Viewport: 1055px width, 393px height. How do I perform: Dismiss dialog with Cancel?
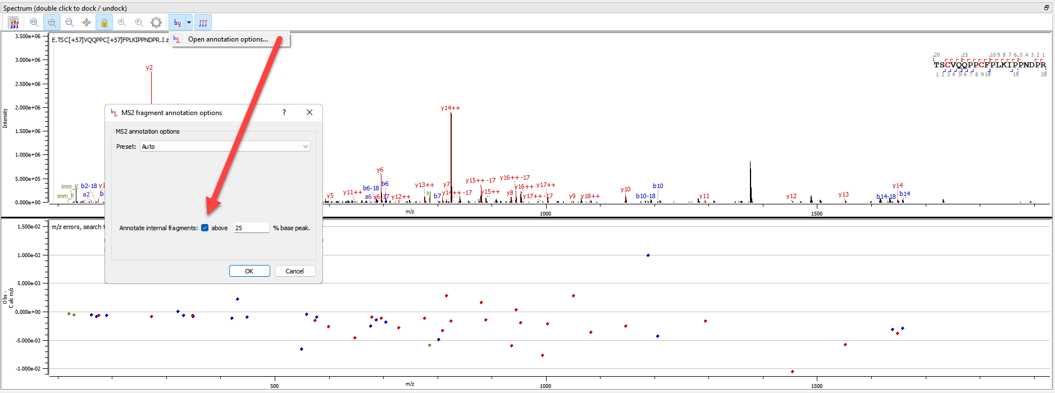tap(294, 271)
